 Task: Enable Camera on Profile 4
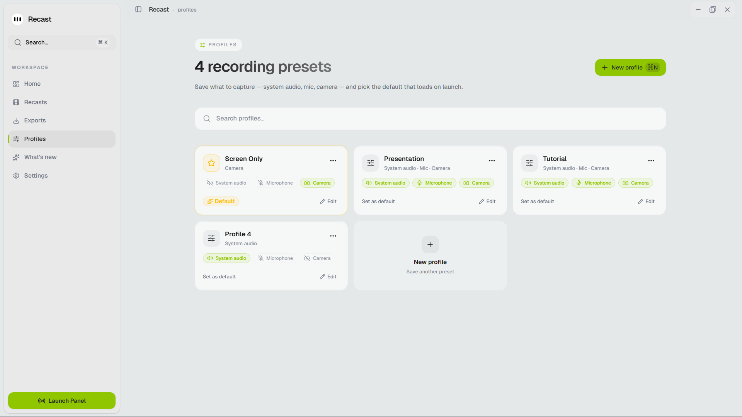pos(317,258)
